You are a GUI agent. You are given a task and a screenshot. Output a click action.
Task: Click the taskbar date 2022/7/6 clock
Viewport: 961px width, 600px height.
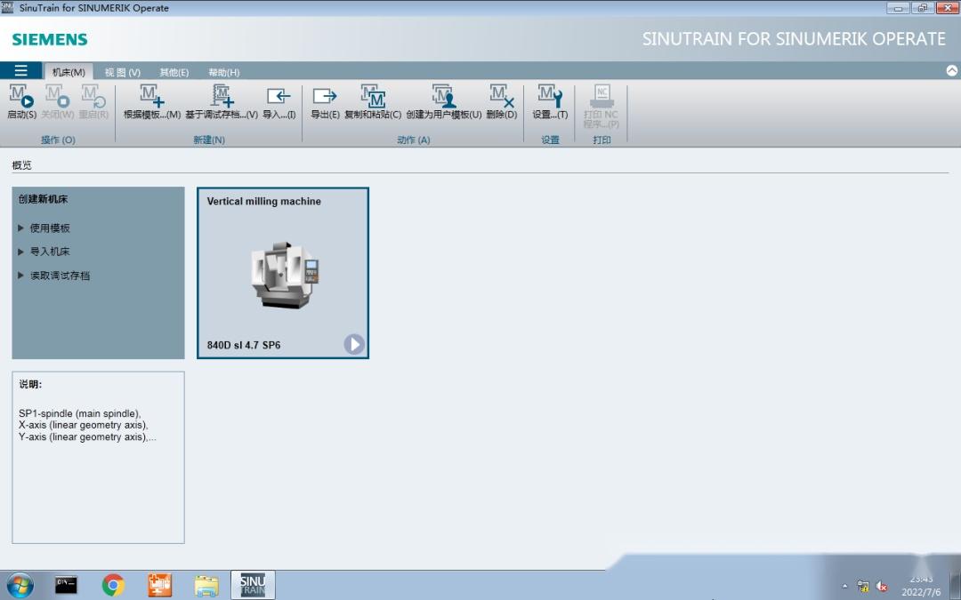(x=921, y=593)
